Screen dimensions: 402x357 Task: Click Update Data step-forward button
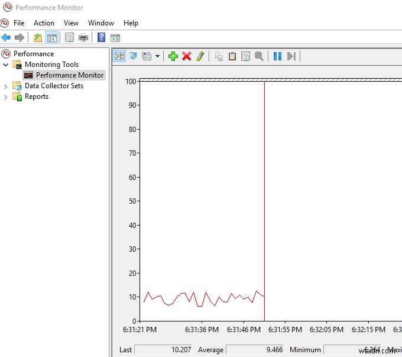tap(291, 56)
